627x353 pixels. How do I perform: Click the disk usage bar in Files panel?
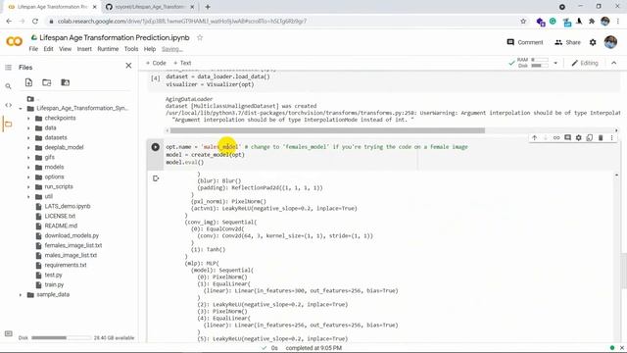61,337
